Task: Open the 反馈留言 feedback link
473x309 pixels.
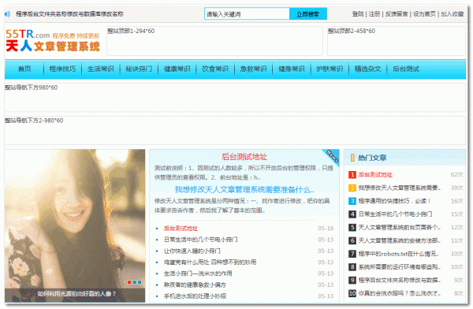Action: [x=397, y=14]
